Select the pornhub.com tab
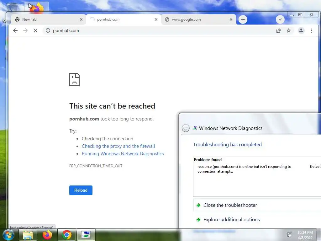The width and height of the screenshot is (321, 241). point(123,19)
